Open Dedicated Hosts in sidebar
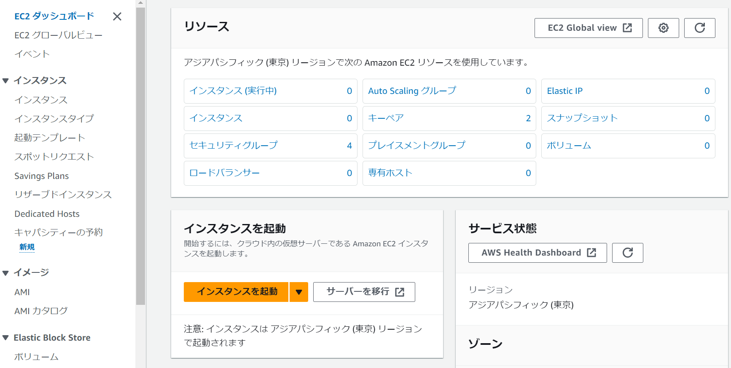 (47, 214)
